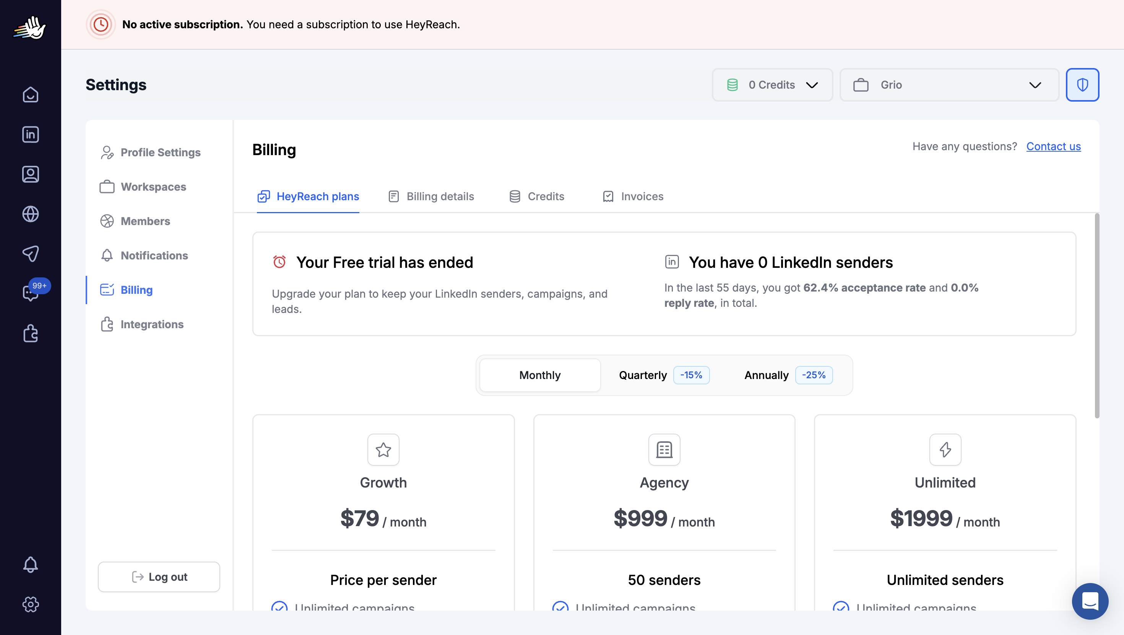Click the briefcase icon next to Grio

click(x=861, y=84)
